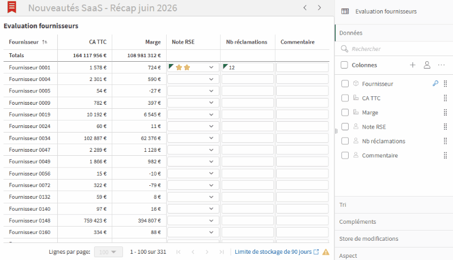This screenshot has width=453, height=260.
Task: Open Note RSE dropdown for Fournisseur 0034
Action: (211, 138)
